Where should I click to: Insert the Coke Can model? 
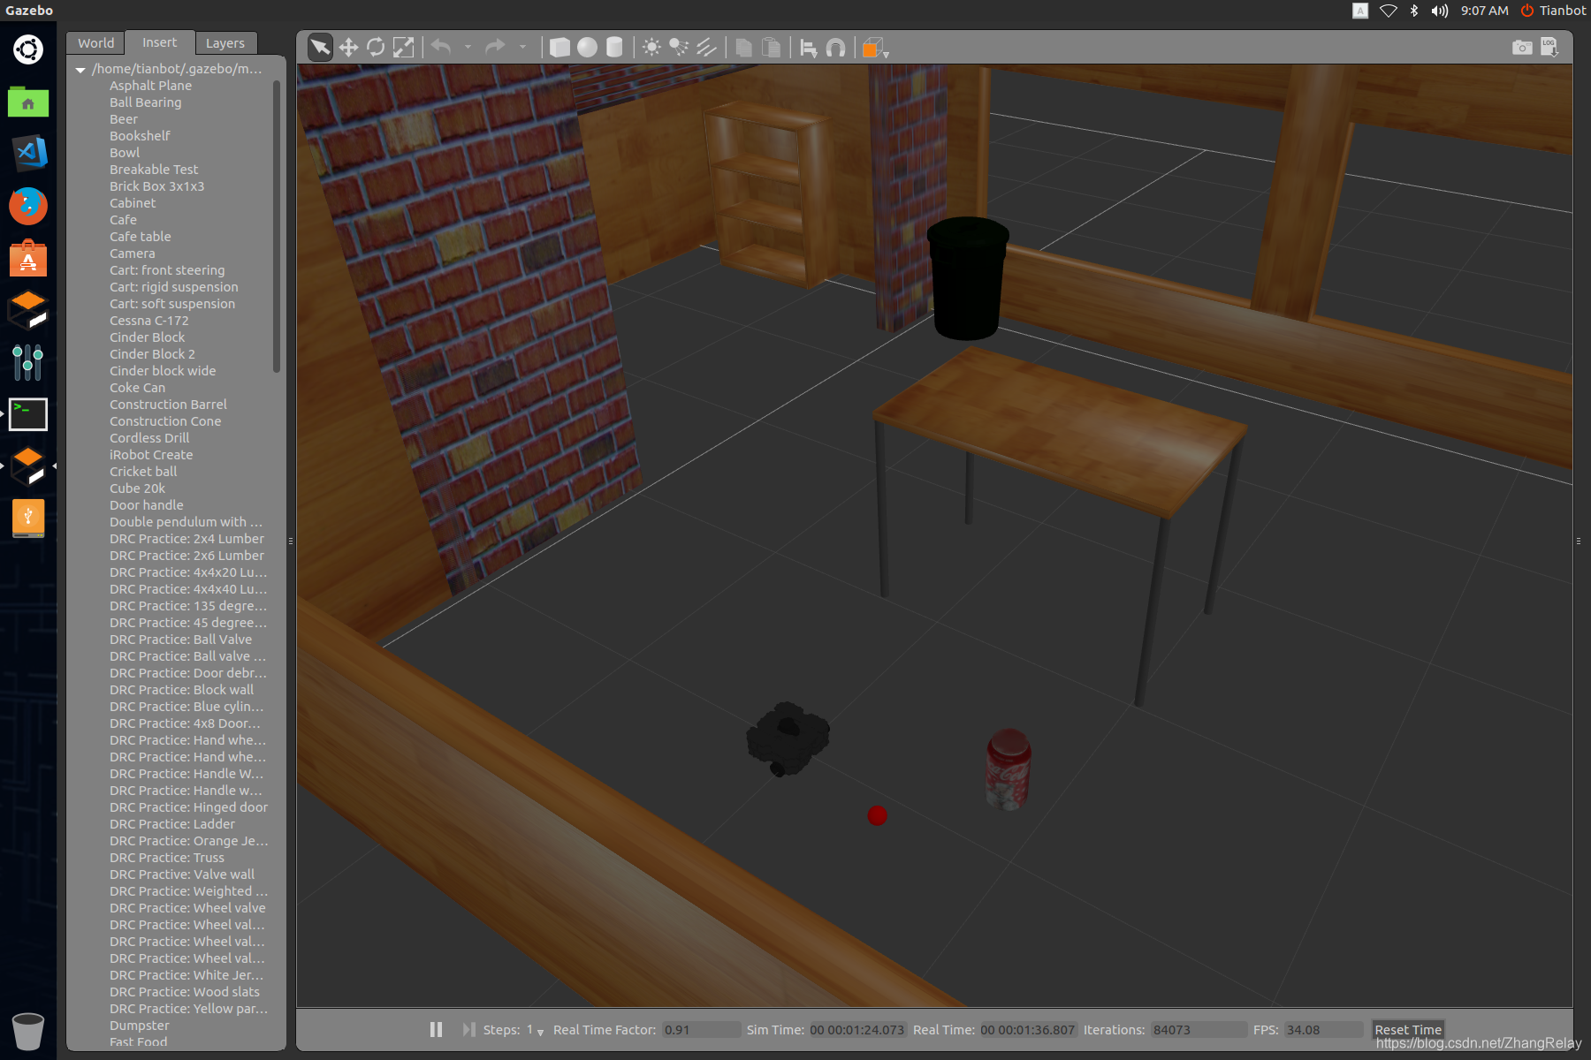[x=137, y=388]
